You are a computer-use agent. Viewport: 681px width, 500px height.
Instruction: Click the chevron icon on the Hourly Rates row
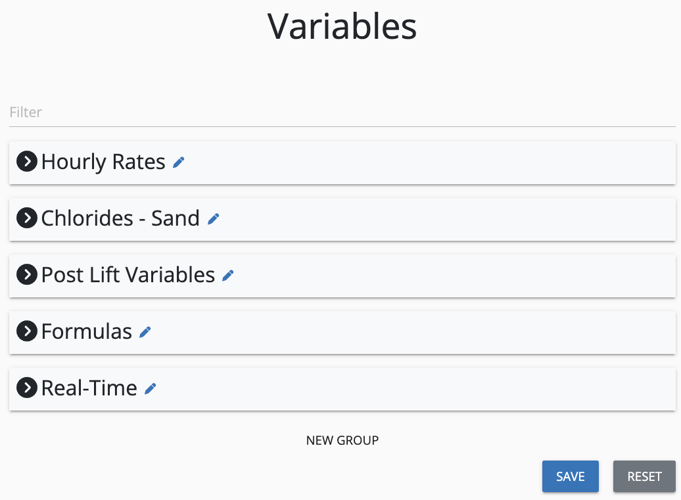pos(26,161)
